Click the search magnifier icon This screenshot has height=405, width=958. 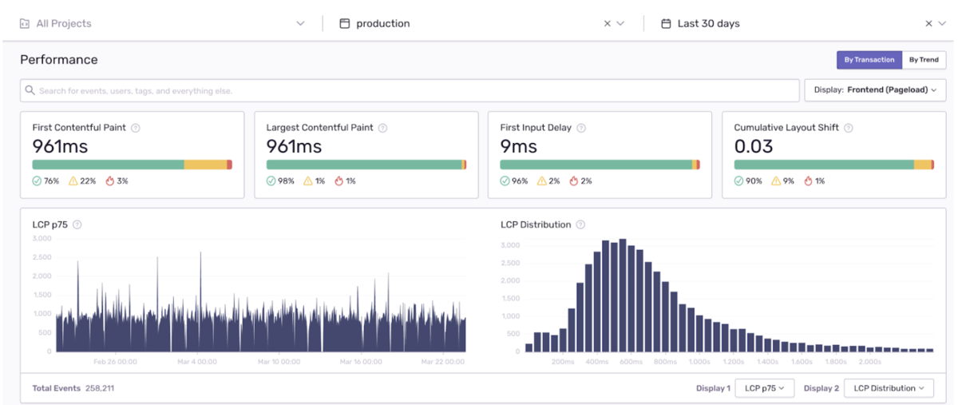click(x=30, y=91)
